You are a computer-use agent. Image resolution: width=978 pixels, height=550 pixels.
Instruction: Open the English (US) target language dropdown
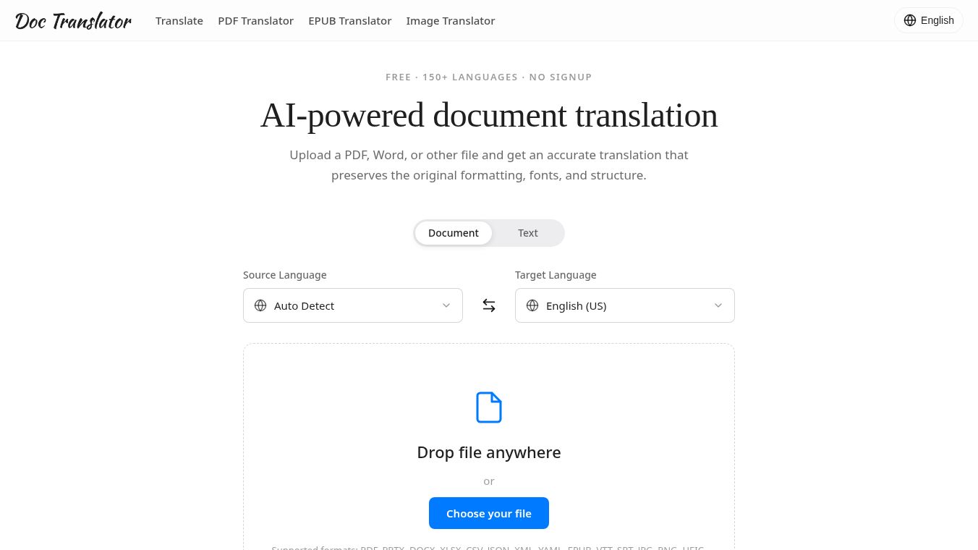click(x=625, y=305)
